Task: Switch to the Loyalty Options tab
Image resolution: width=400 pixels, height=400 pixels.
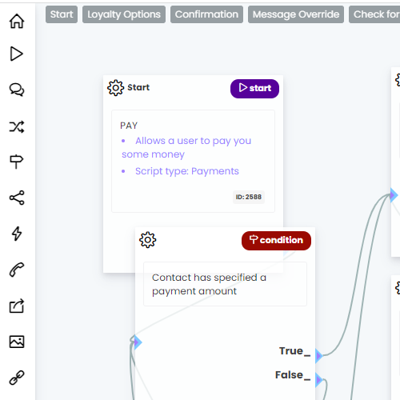Action: point(124,14)
